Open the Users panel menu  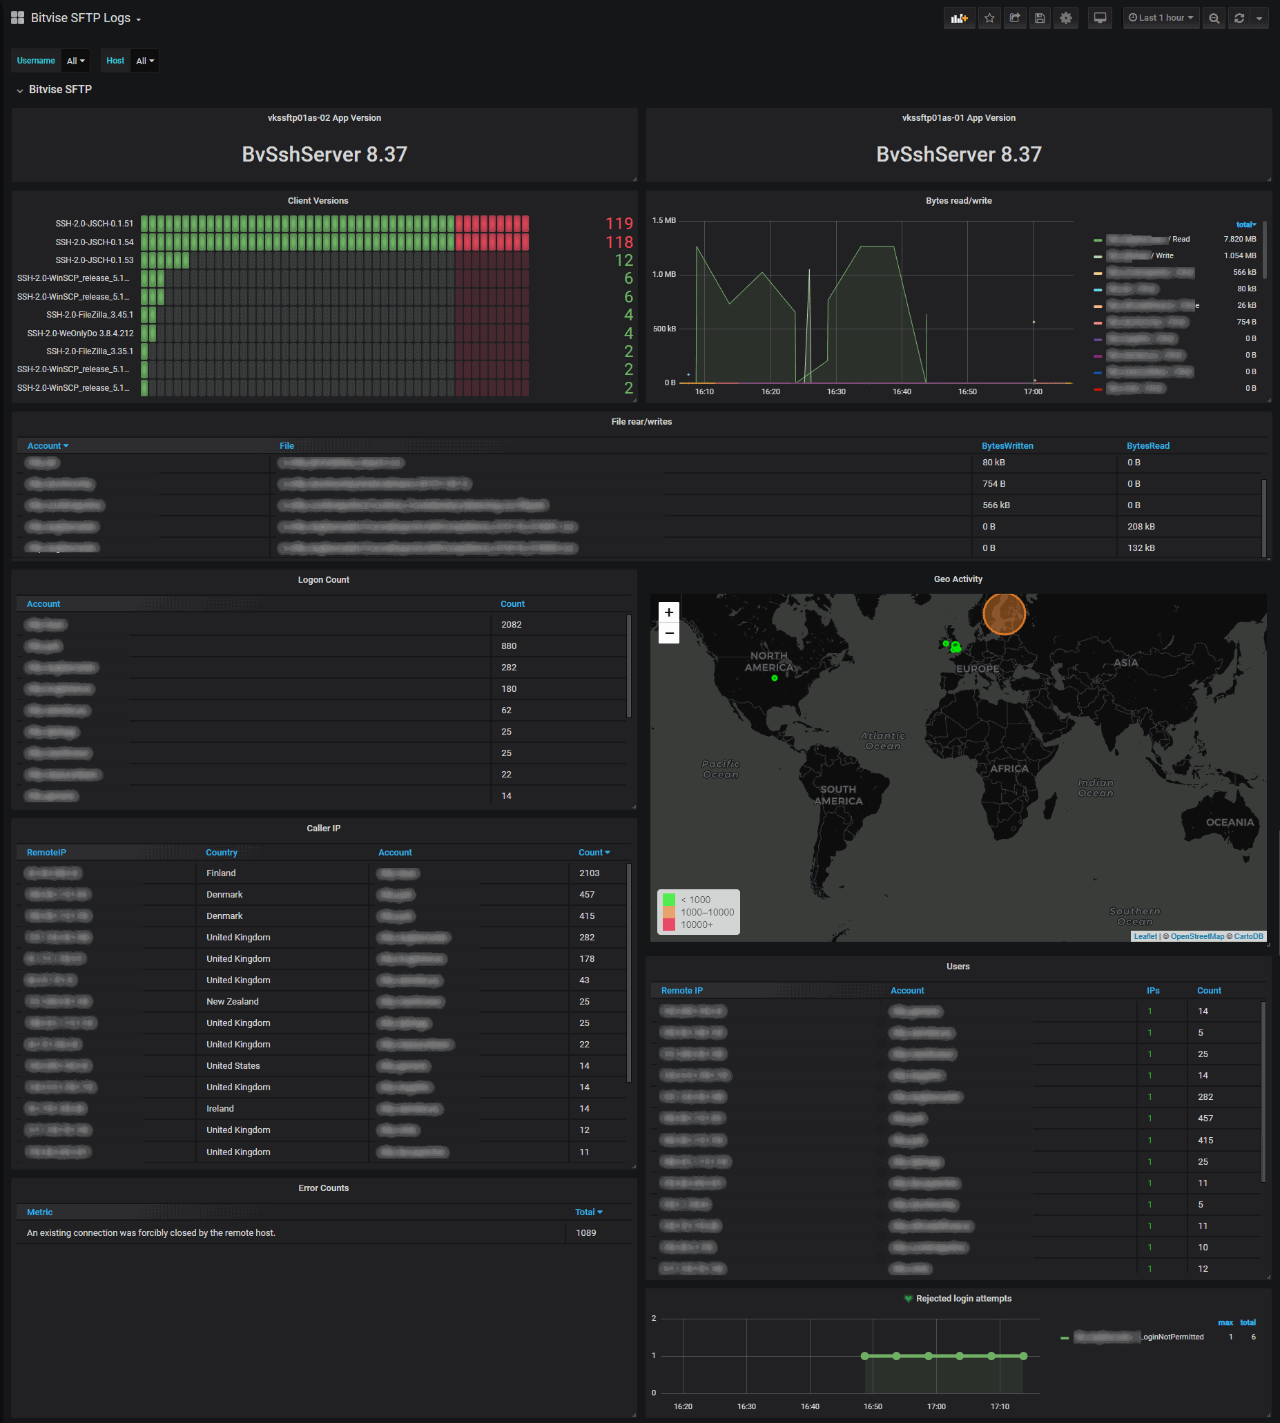tap(958, 967)
